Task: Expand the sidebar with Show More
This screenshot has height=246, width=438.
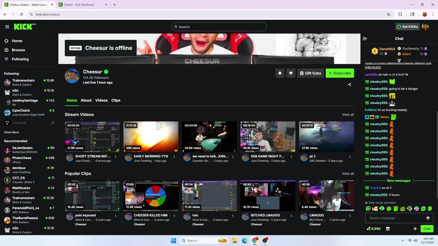Action: tap(12, 132)
